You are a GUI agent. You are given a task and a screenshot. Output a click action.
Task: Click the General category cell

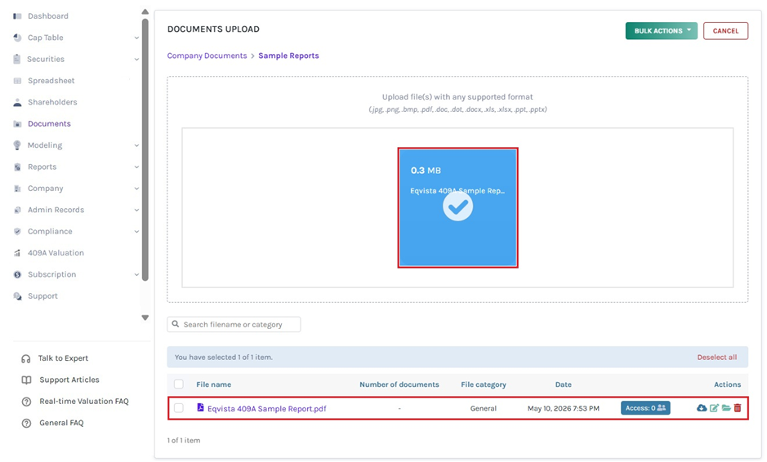click(484, 408)
